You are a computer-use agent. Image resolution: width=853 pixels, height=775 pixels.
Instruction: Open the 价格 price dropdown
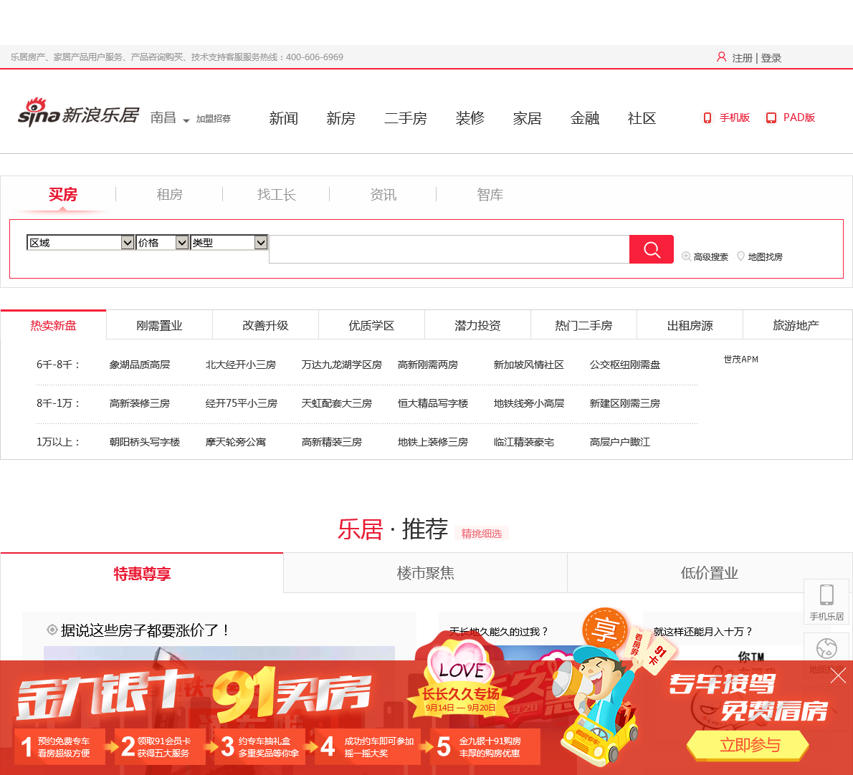point(162,242)
